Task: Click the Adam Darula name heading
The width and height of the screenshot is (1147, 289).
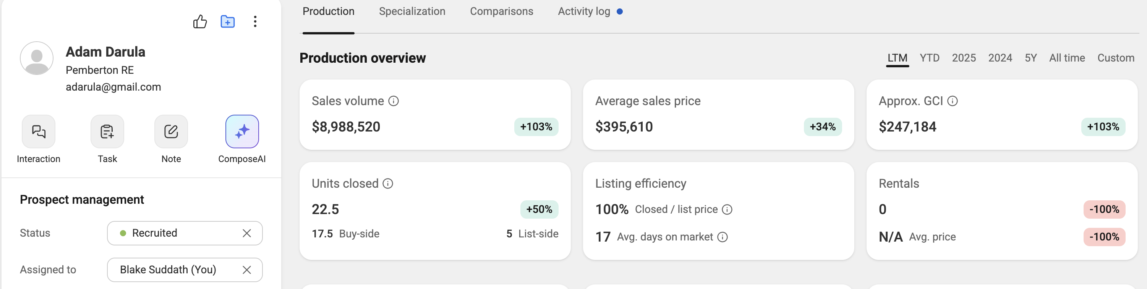Action: click(105, 52)
